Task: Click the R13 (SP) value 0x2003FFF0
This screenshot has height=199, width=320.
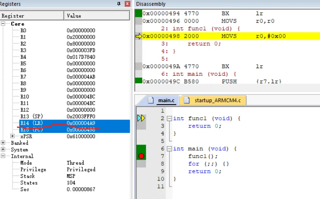Action: coord(81,117)
